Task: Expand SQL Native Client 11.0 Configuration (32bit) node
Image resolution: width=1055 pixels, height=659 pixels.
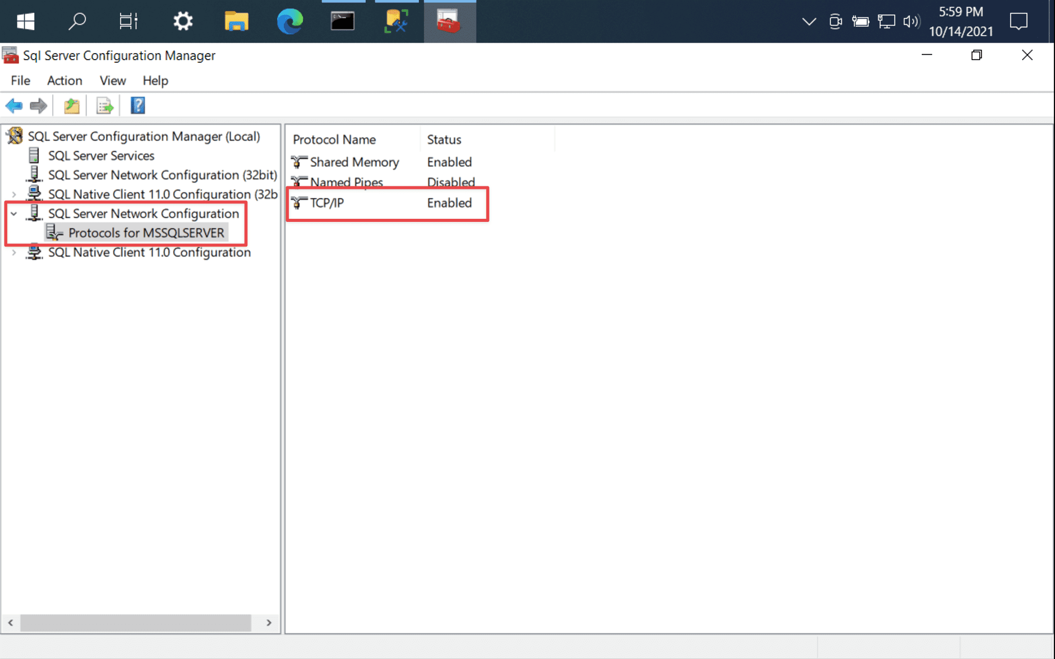Action: [14, 194]
